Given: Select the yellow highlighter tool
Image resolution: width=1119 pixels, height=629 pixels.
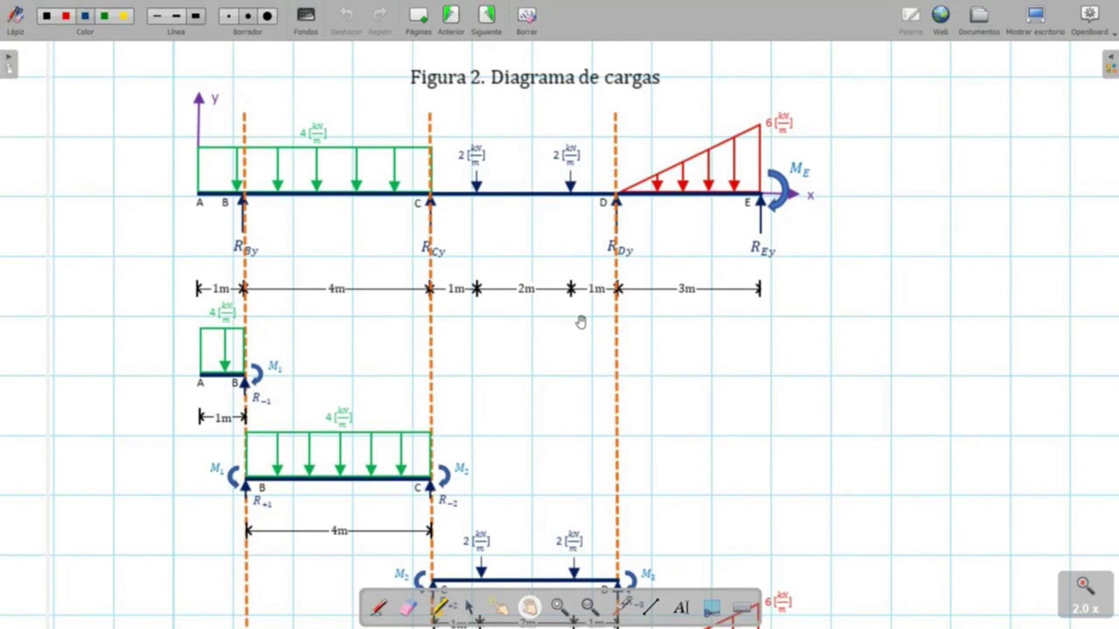Looking at the screenshot, I should (439, 607).
